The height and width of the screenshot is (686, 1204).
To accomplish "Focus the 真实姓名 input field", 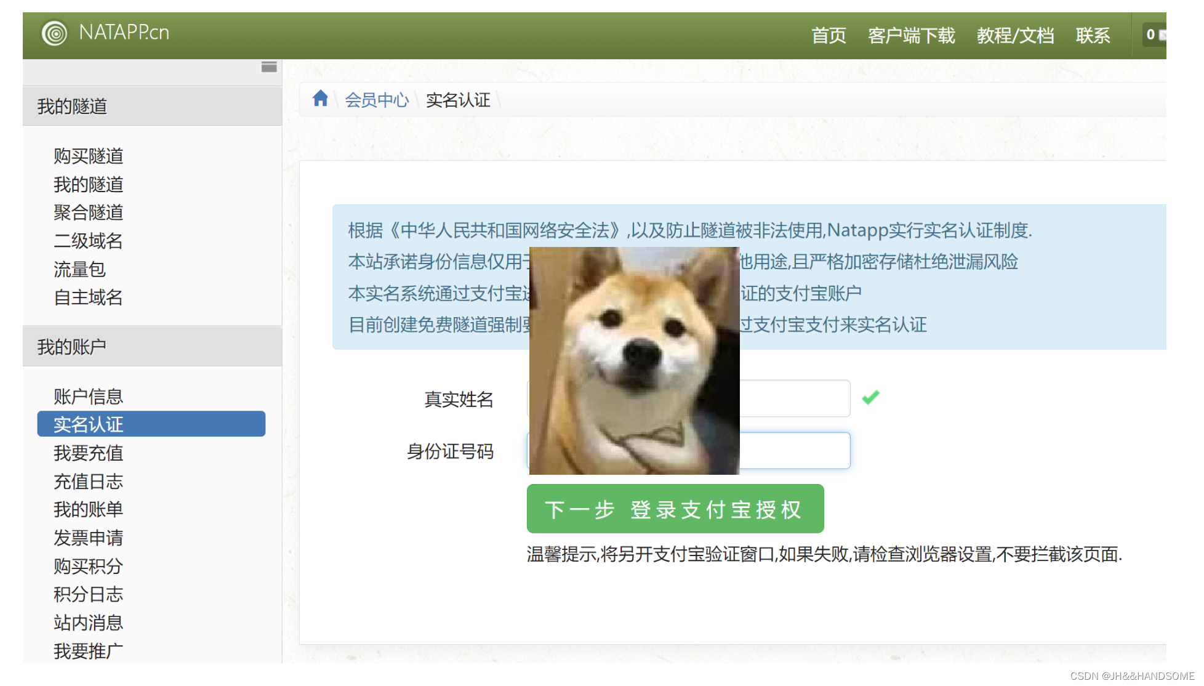I will click(x=794, y=398).
